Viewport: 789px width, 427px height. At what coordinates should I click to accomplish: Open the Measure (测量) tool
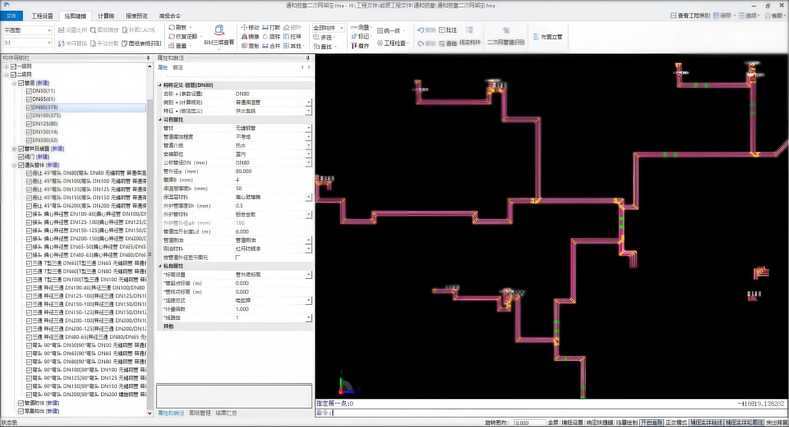[360, 27]
